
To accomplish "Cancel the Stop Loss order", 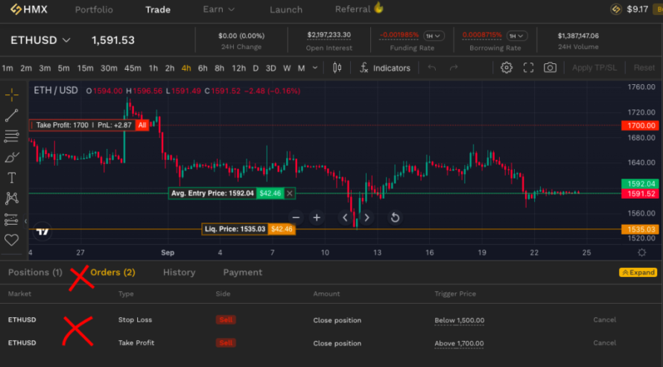I will pyautogui.click(x=604, y=319).
